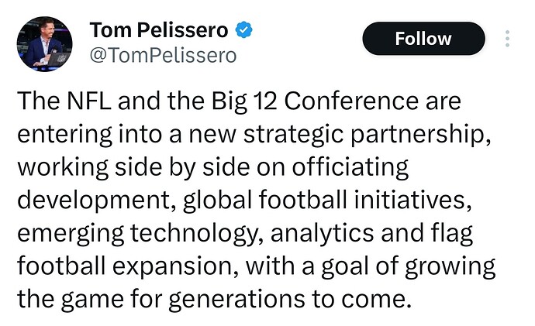
Task: Click the blue verified checkmark badge
Action: click(x=245, y=31)
